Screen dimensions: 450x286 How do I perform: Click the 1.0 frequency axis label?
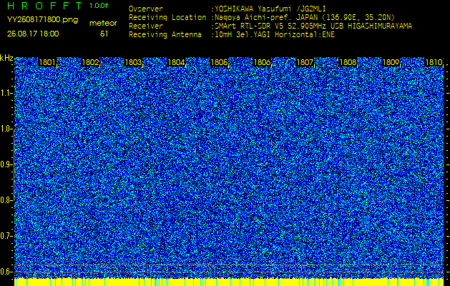point(6,129)
